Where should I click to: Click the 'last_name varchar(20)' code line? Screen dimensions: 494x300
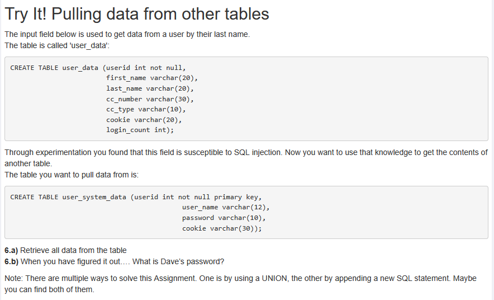[150, 88]
